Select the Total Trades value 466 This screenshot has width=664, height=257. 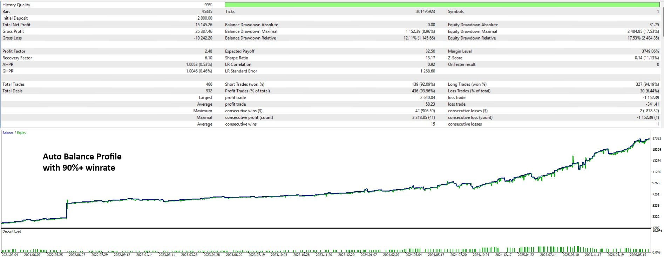click(209, 84)
